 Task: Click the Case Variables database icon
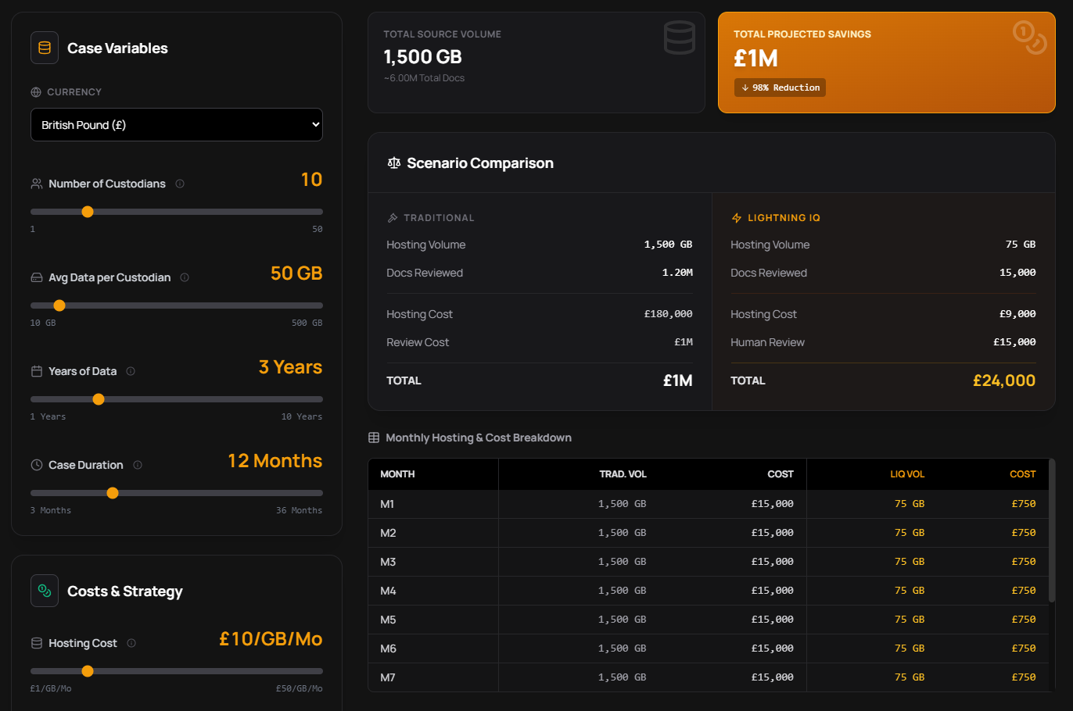click(45, 47)
